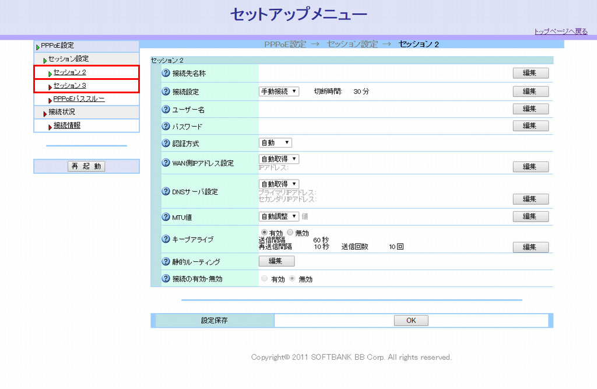This screenshot has width=597, height=389.
Task: Select keepalive 無効 radio button
Action: pyautogui.click(x=290, y=233)
